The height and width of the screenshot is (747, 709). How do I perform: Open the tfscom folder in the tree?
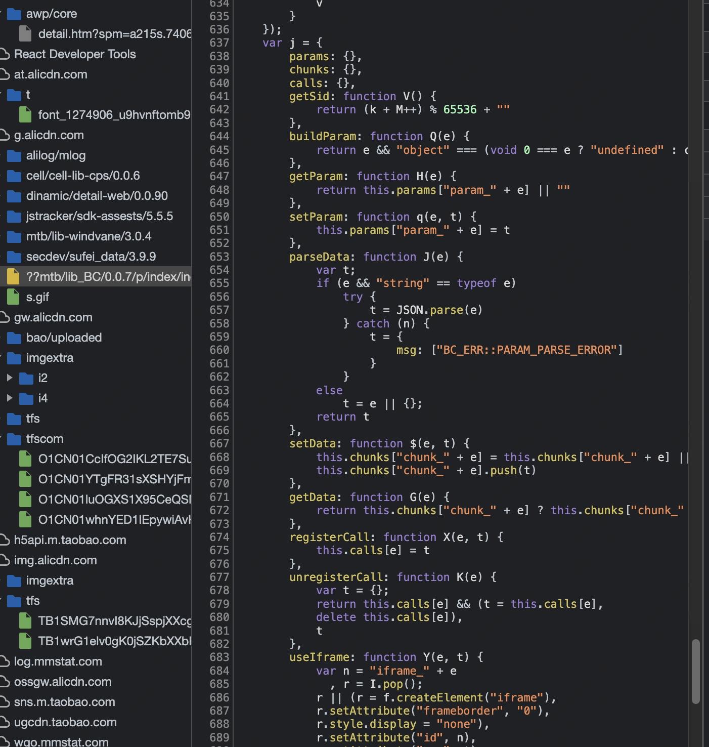pos(45,439)
